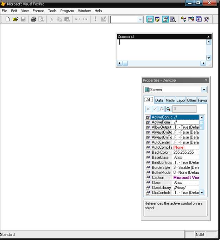Switch to the Layout tab
Screen dimensions: 220x240
(x=181, y=100)
